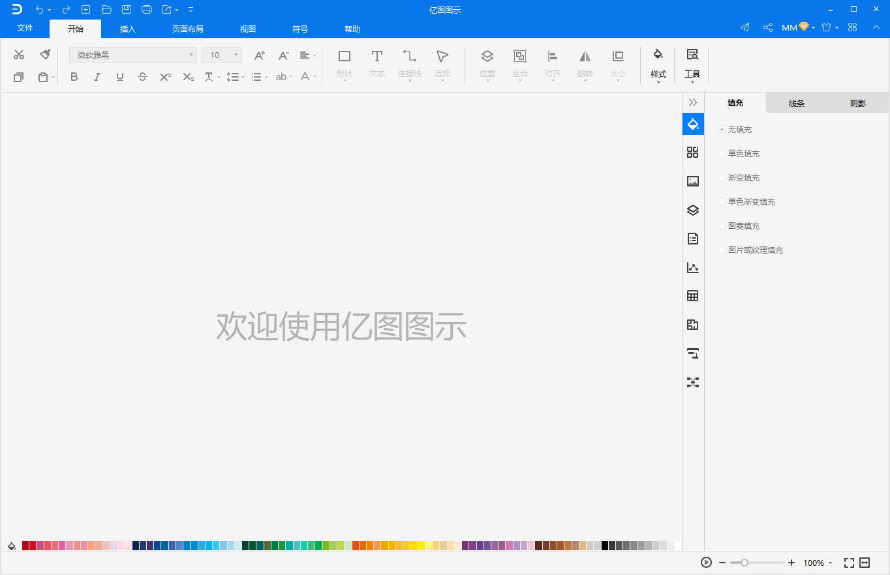Click the send paper plane icon
The height and width of the screenshot is (575, 890).
[x=745, y=27]
